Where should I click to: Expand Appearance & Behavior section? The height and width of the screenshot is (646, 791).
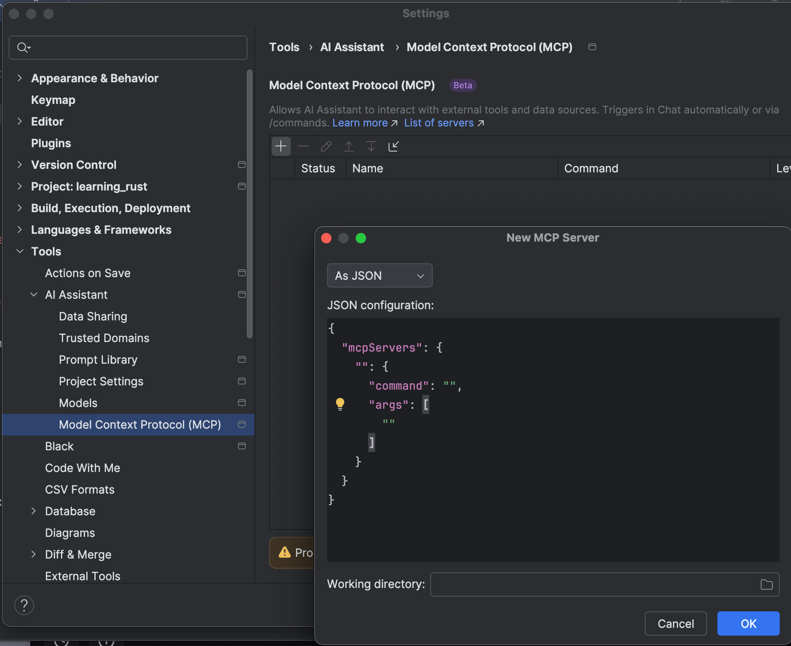[x=19, y=78]
